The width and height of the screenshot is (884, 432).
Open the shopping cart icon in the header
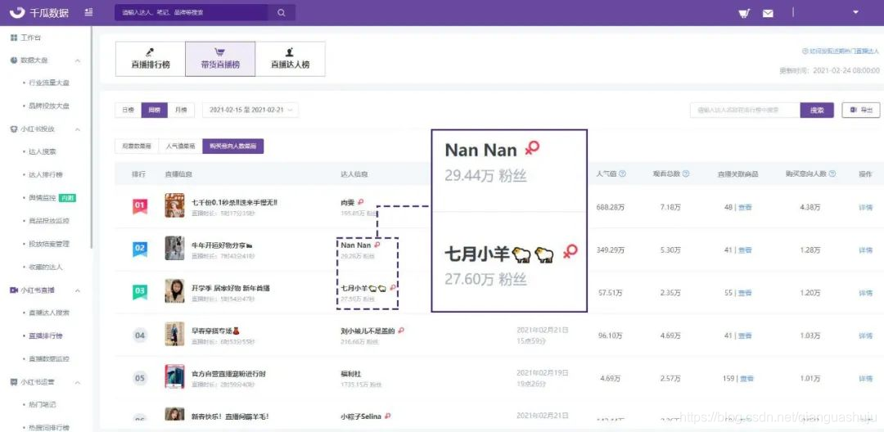coord(744,13)
